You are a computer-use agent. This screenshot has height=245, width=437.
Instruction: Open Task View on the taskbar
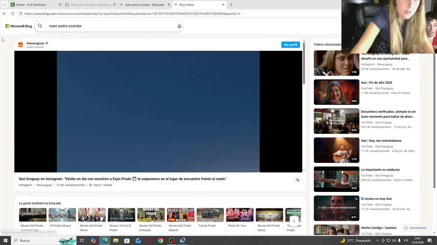click(x=82, y=241)
